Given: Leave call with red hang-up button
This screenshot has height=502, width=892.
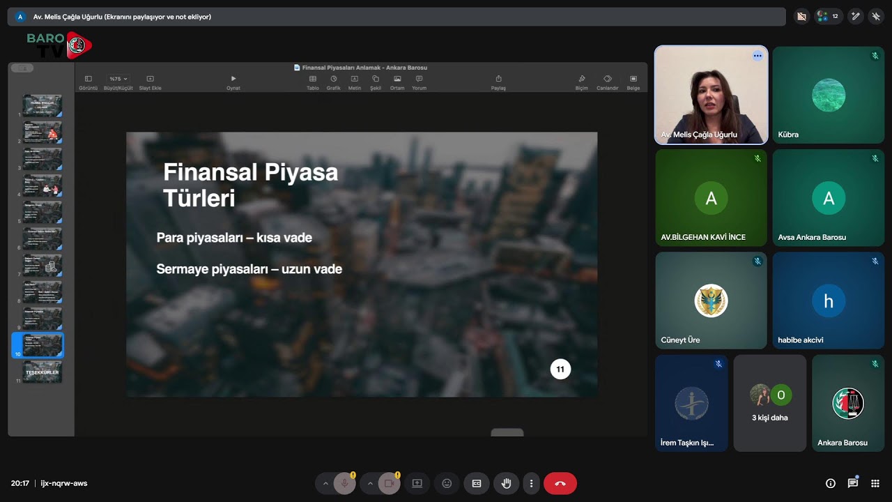Looking at the screenshot, I should coord(560,483).
